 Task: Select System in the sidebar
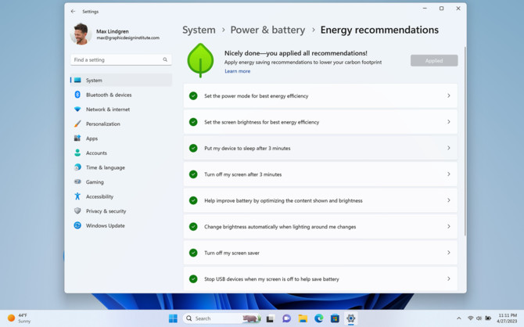121,81
